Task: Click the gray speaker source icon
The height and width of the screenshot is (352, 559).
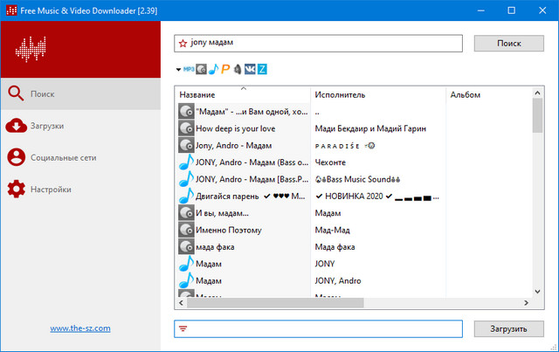Action: point(238,69)
